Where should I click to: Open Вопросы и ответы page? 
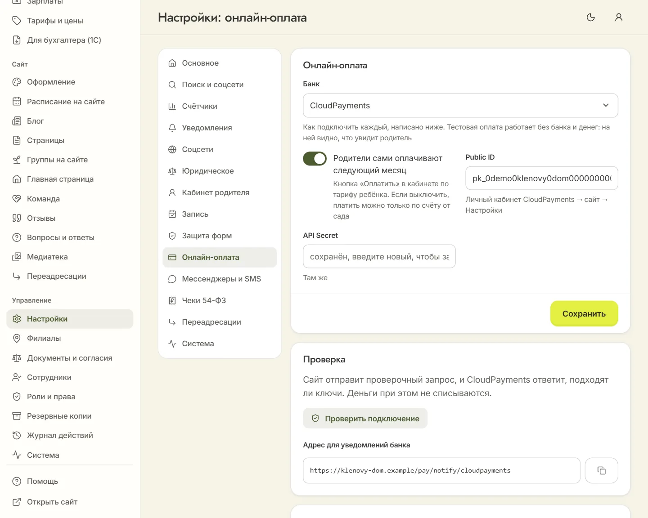pos(70,237)
